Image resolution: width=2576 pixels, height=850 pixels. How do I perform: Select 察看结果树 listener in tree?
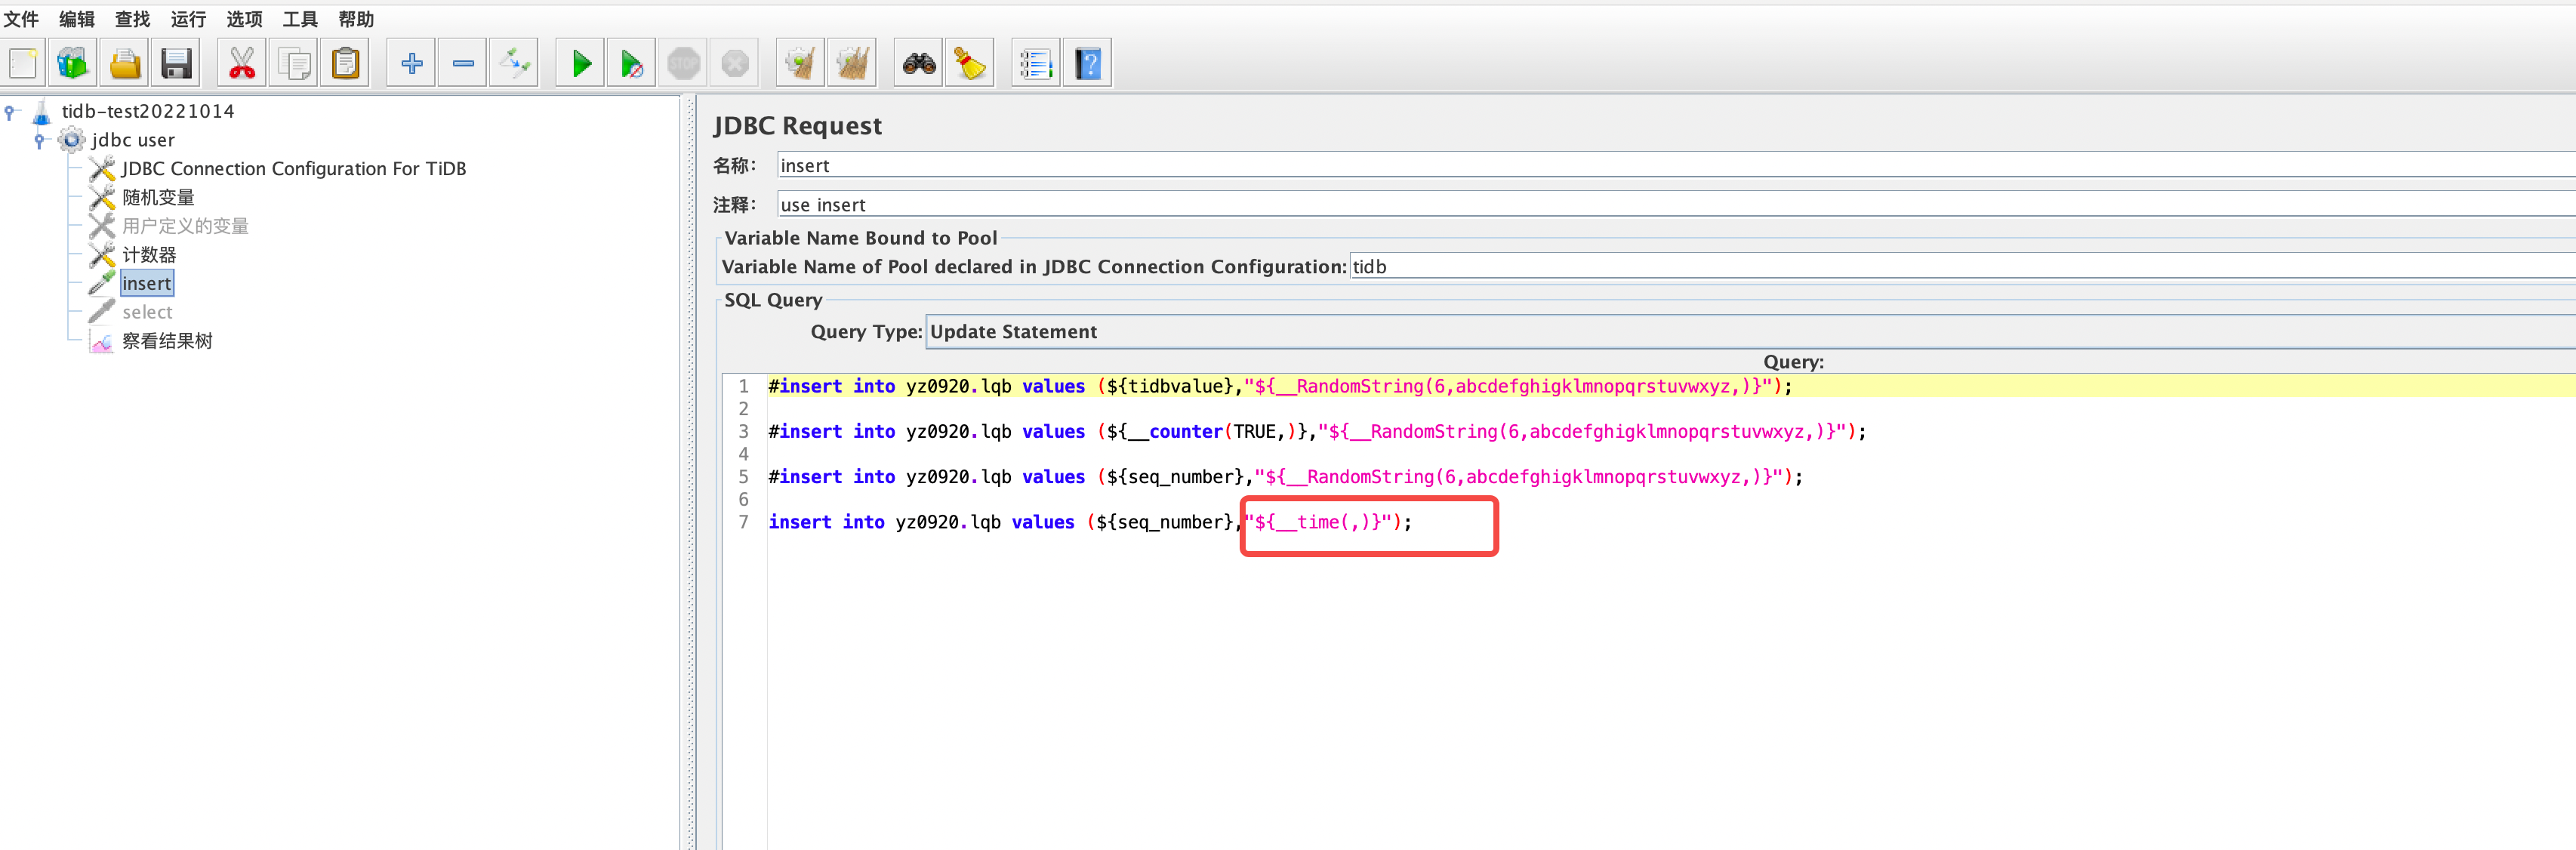point(167,341)
